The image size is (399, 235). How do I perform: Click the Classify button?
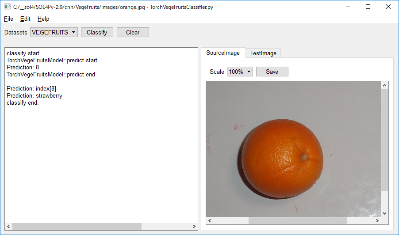(x=97, y=32)
